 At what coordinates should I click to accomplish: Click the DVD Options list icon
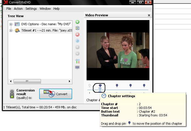(x=17, y=24)
